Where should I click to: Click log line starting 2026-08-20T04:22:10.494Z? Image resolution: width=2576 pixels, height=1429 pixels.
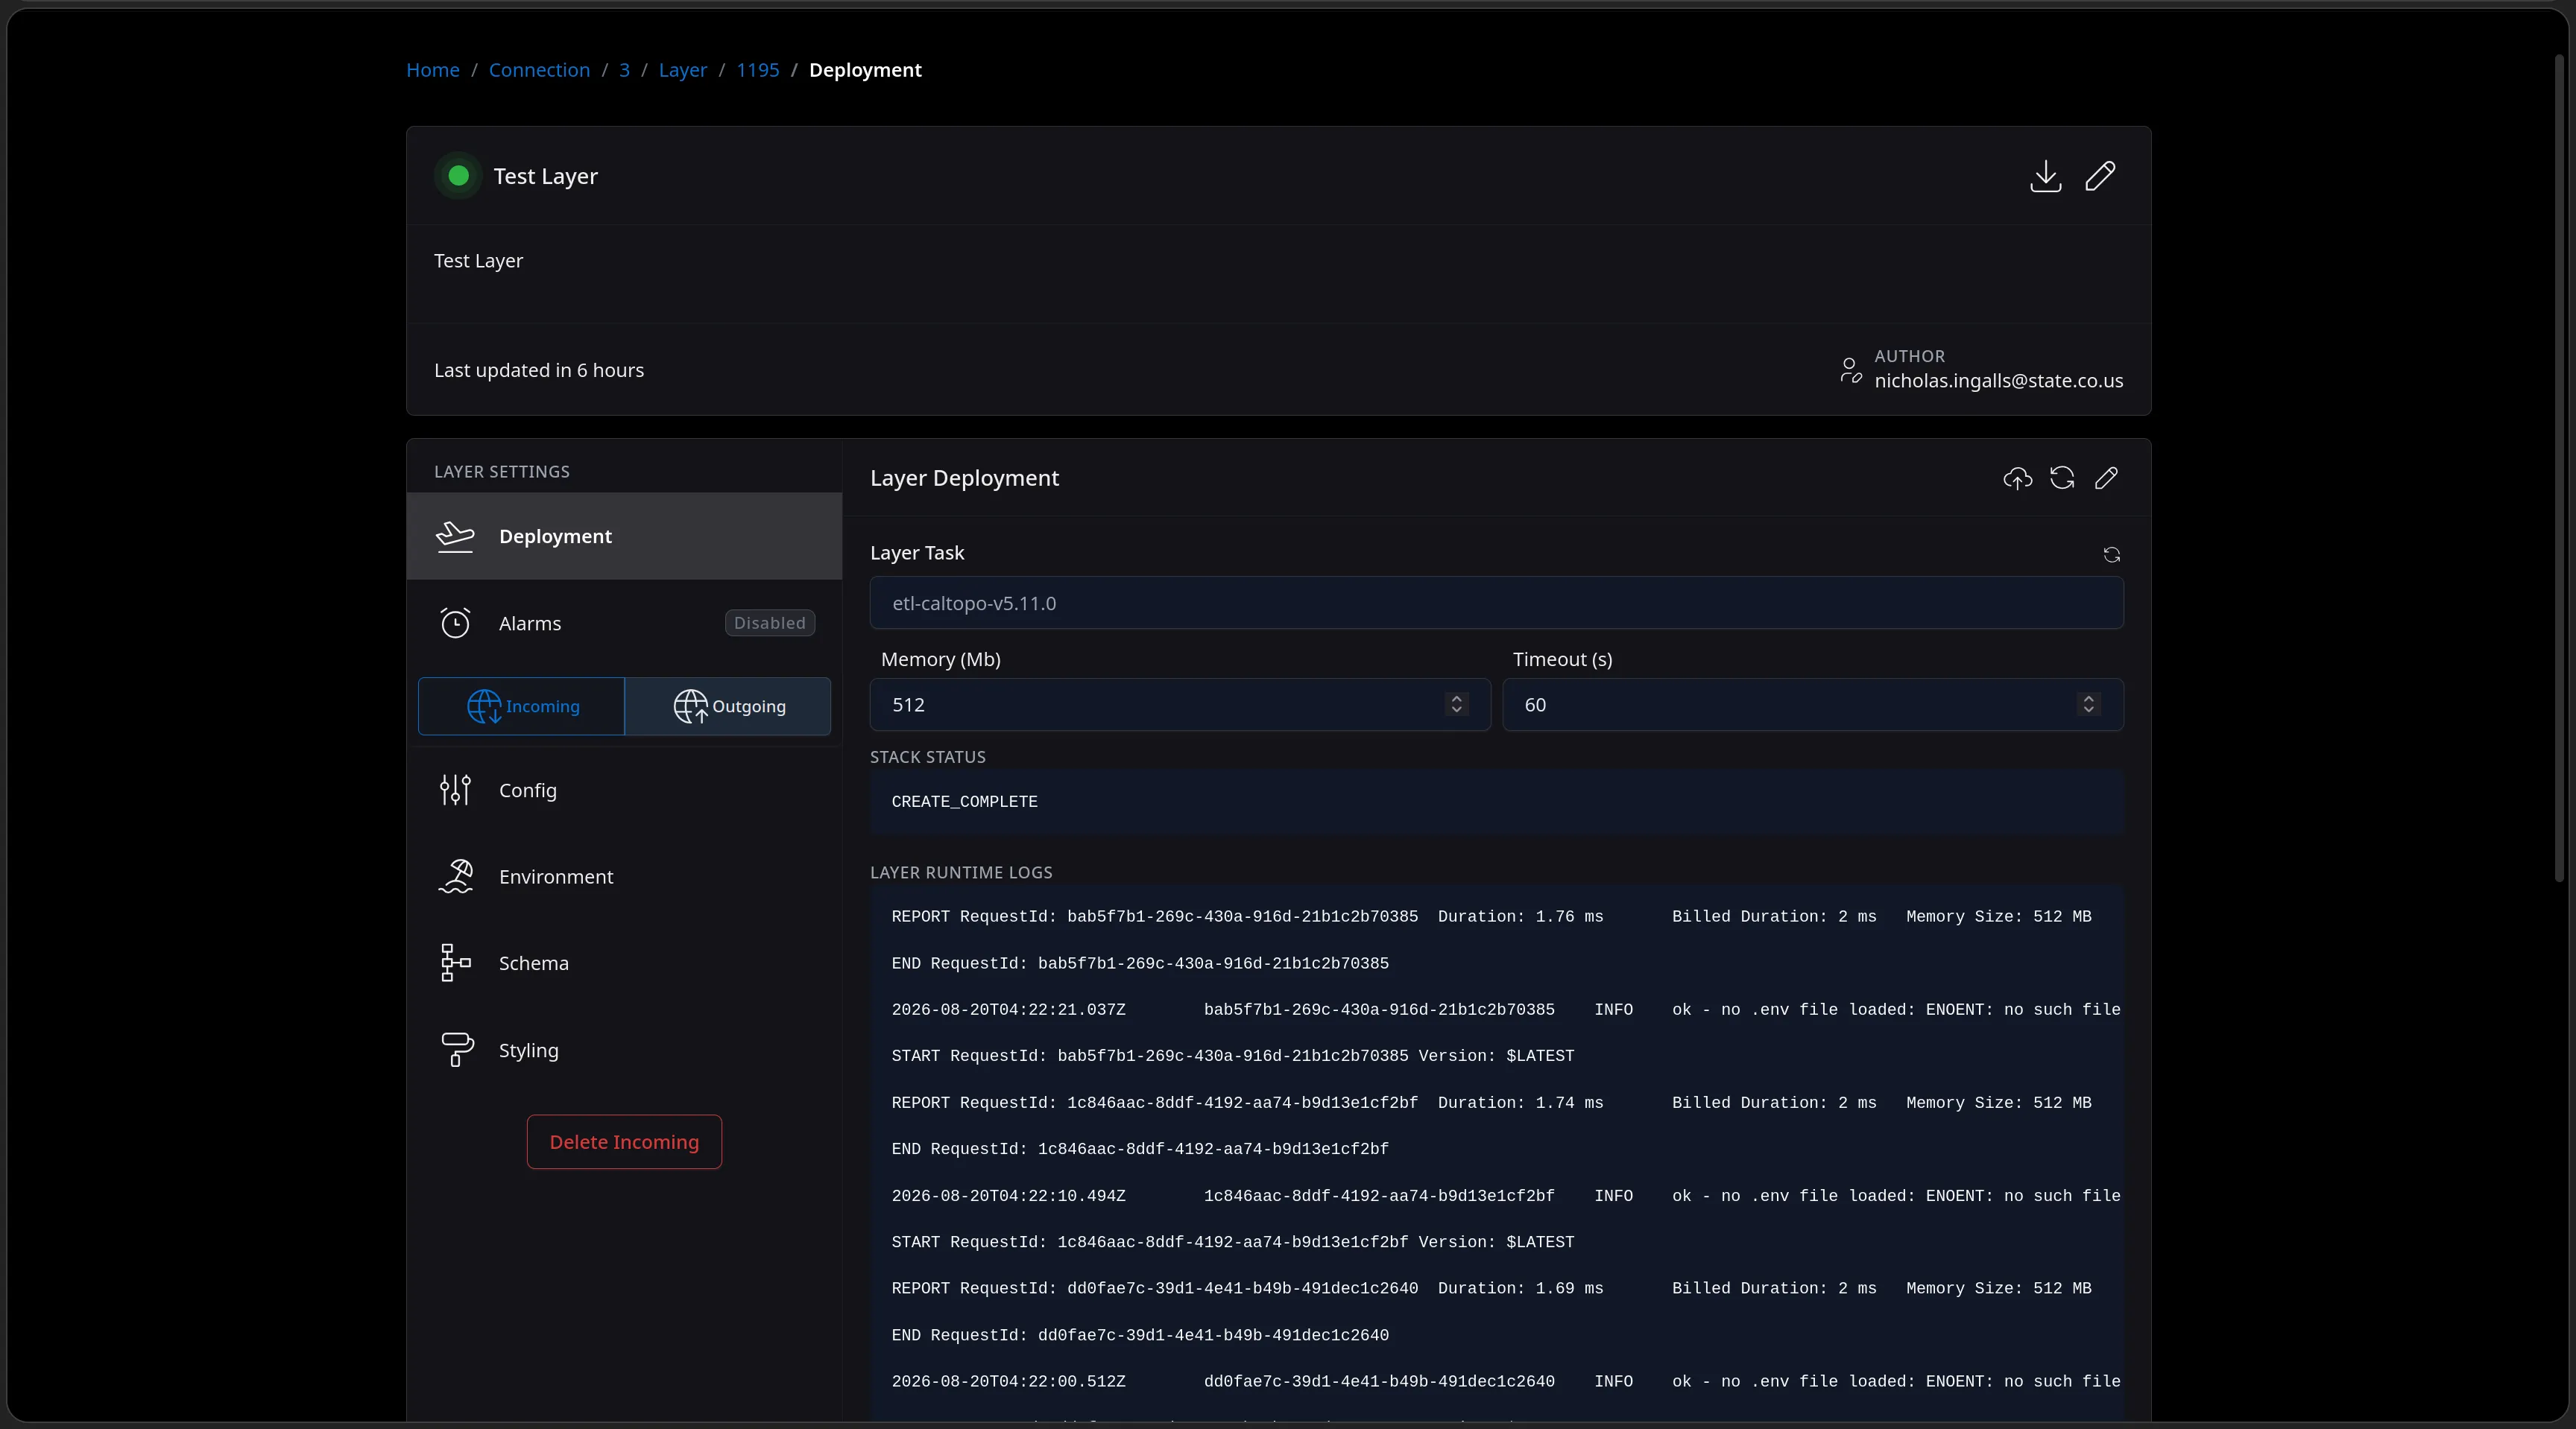click(x=1506, y=1196)
